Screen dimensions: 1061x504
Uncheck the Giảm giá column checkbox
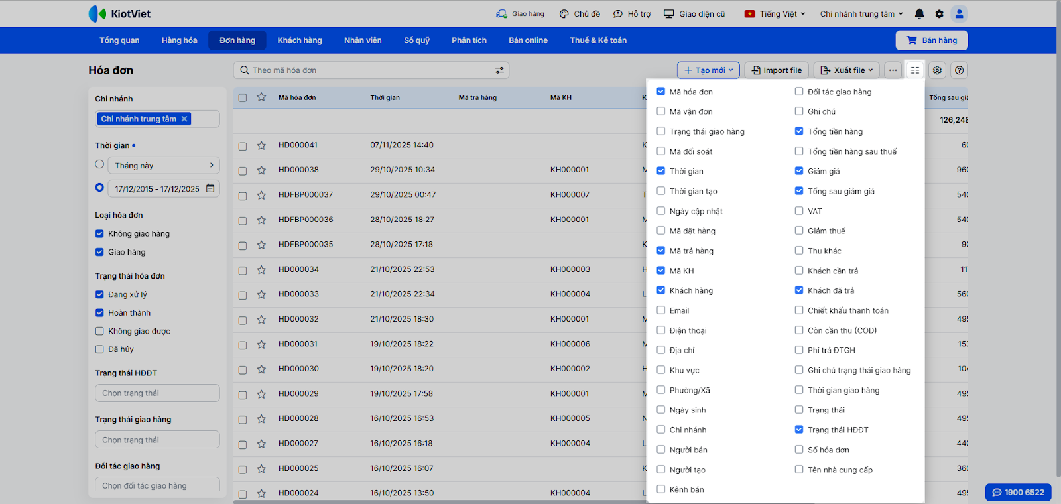click(799, 171)
